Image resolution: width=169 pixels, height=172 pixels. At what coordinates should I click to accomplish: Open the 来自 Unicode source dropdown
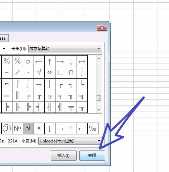click(x=70, y=141)
